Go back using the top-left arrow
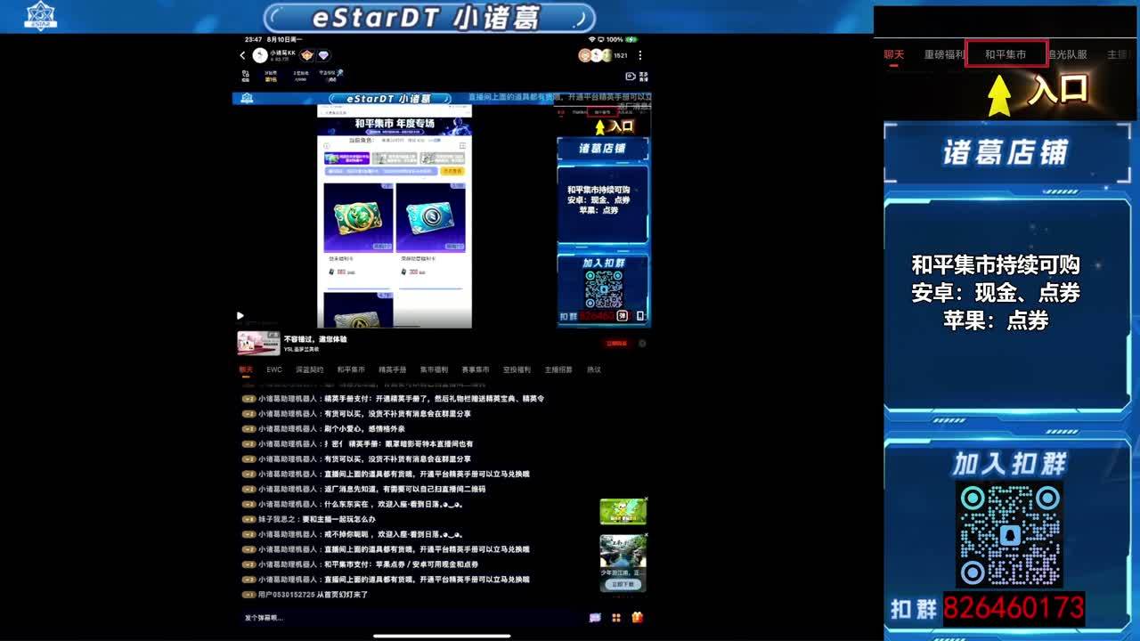Viewport: 1140px width, 641px height. pyautogui.click(x=242, y=55)
